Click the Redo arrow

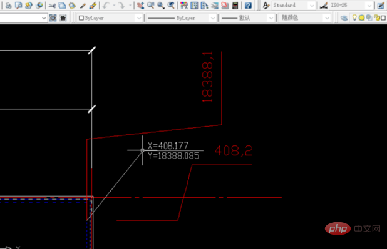pos(121,6)
